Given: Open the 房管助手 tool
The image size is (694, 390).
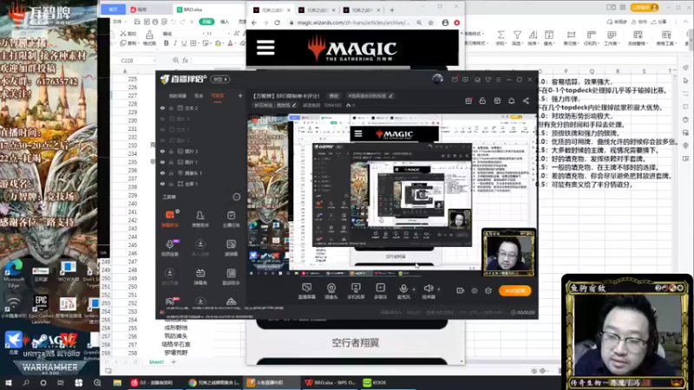Looking at the screenshot, I should (x=200, y=219).
